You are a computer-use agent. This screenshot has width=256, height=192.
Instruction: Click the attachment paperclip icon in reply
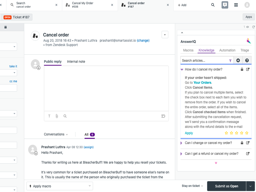pyautogui.click(x=57, y=116)
